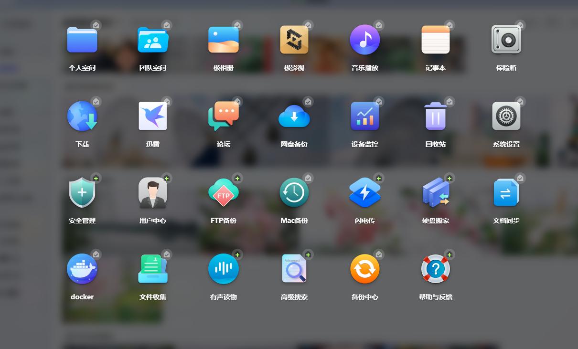Launch the FTP备份 backup app

(224, 193)
